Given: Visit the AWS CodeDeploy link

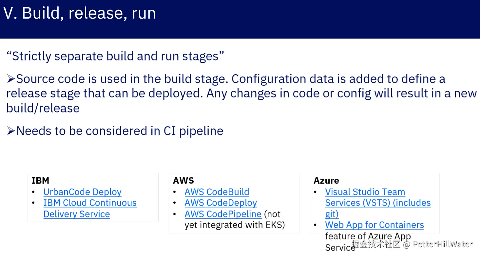Looking at the screenshot, I should click(221, 203).
